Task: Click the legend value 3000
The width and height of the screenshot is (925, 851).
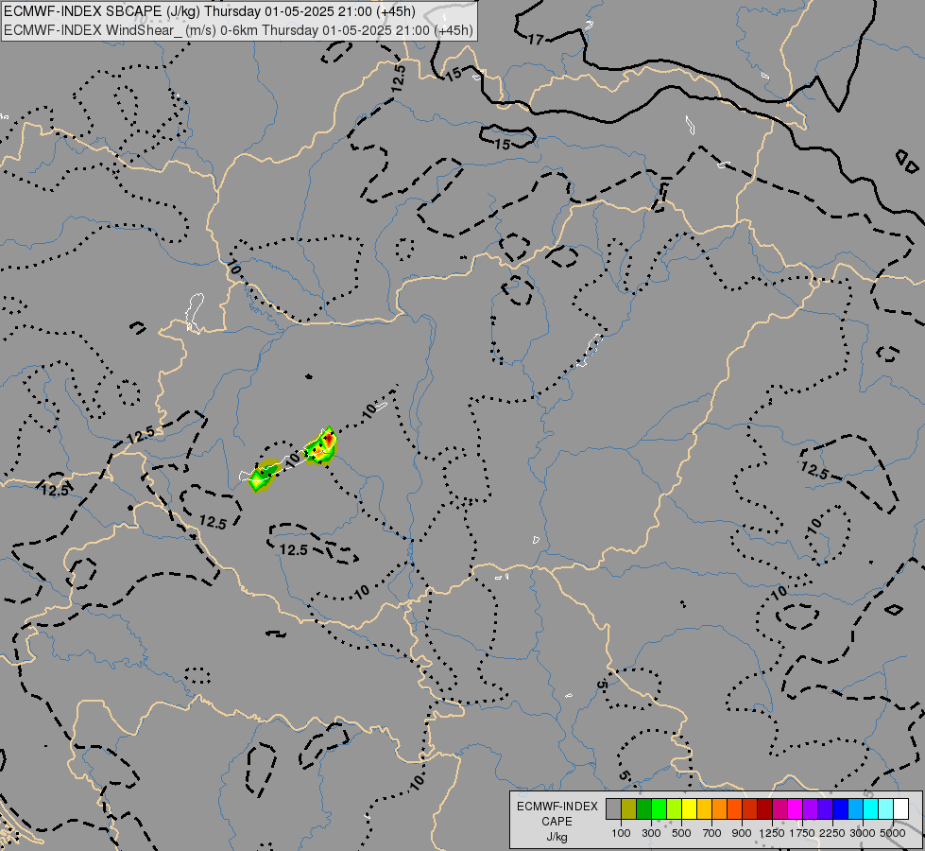Action: pyautogui.click(x=863, y=833)
